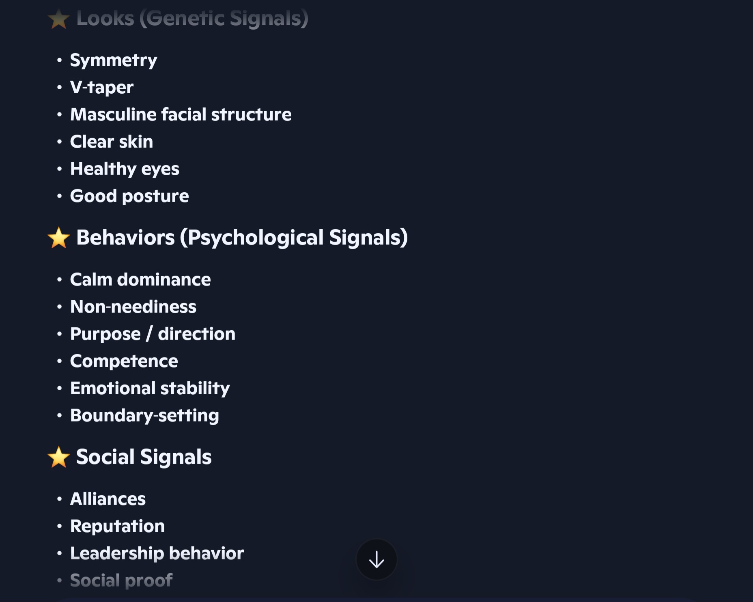The height and width of the screenshot is (602, 753).
Task: Click on Masculine facial structure text
Action: click(x=181, y=114)
